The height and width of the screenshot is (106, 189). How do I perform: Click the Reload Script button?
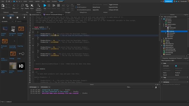(96, 7)
